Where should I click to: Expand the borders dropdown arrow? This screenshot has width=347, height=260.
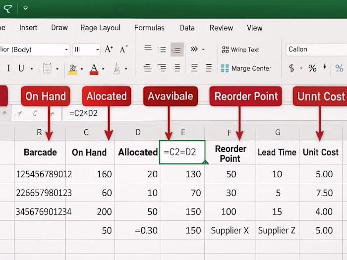58,69
